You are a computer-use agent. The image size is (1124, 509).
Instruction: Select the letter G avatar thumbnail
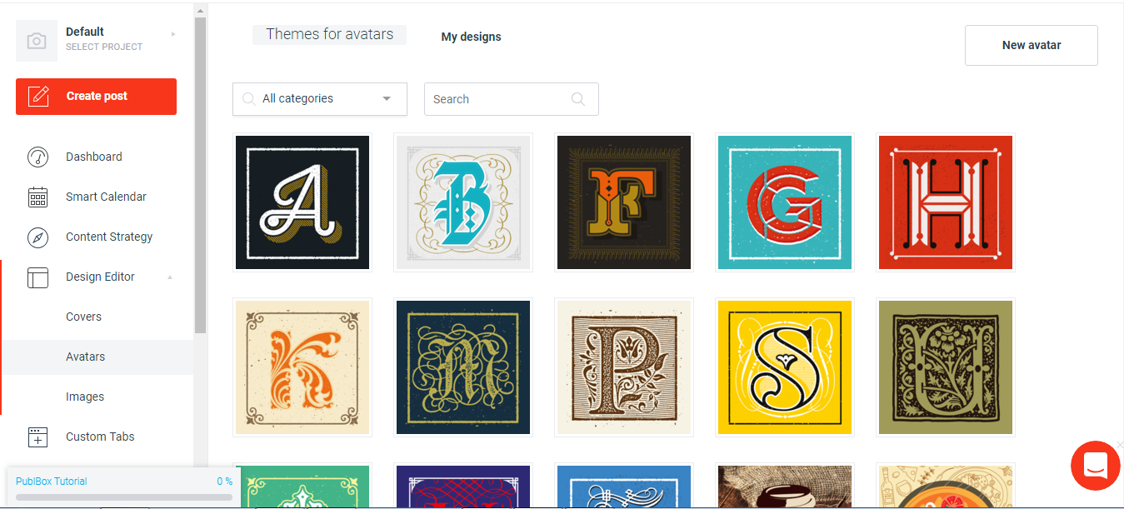coord(784,202)
